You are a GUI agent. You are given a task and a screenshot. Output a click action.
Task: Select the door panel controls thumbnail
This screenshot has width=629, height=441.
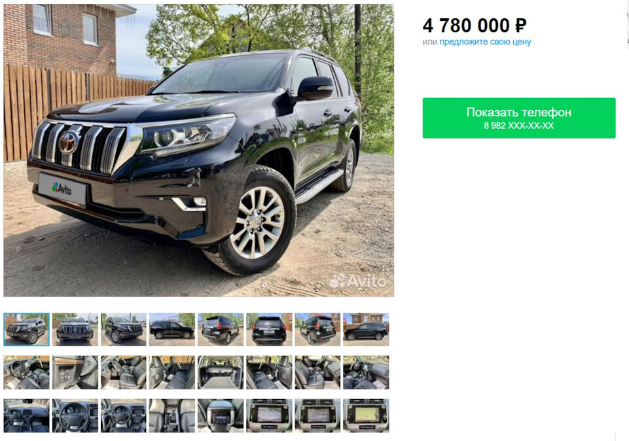75,372
